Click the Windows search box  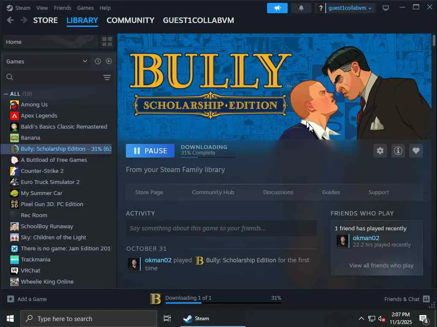point(89,318)
